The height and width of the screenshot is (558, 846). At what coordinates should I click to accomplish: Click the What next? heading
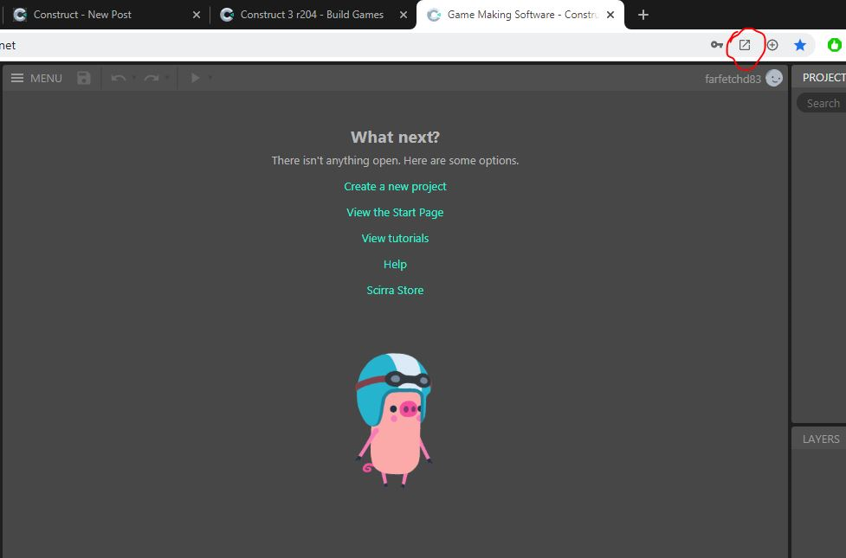click(x=395, y=137)
